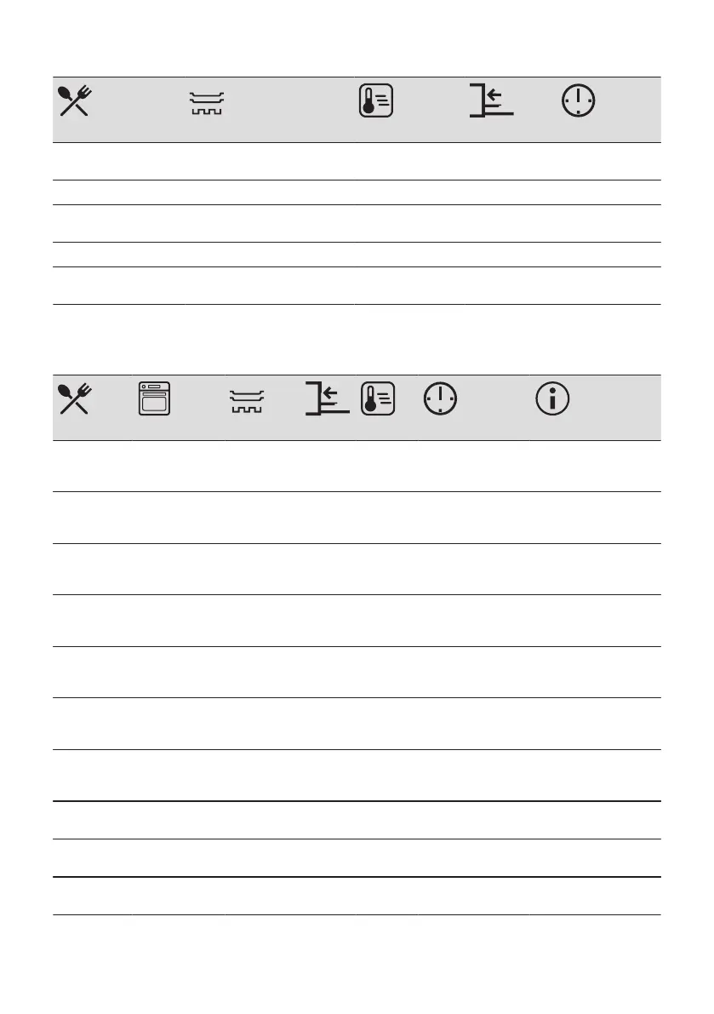Select the clock duration icon in lower table
Screen dimensions: 714x1014
[x=441, y=399]
